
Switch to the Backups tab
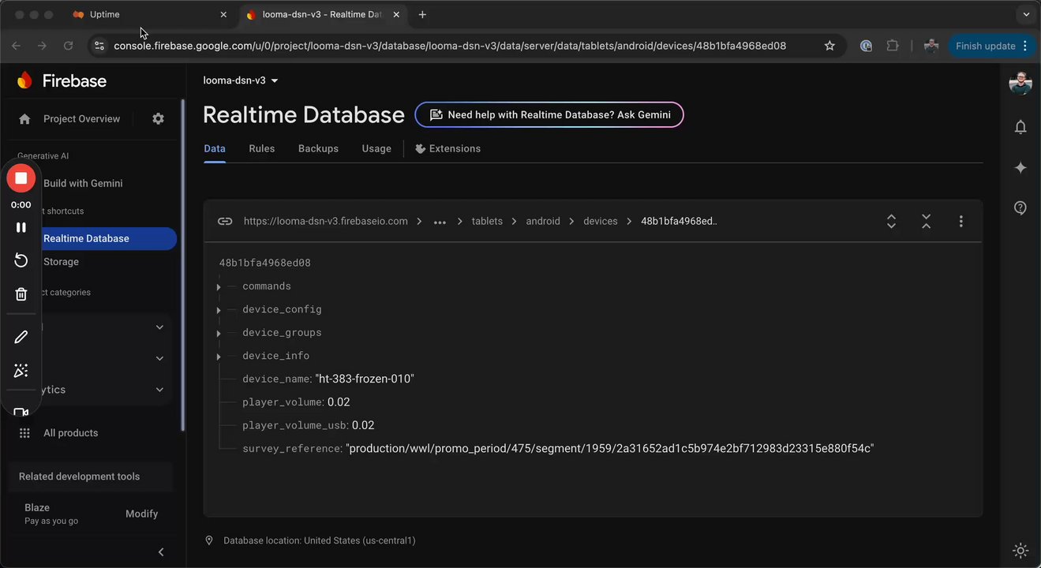point(318,148)
